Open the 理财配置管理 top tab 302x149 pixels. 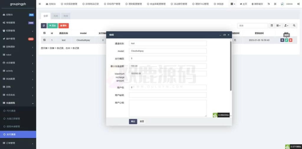[134, 4]
